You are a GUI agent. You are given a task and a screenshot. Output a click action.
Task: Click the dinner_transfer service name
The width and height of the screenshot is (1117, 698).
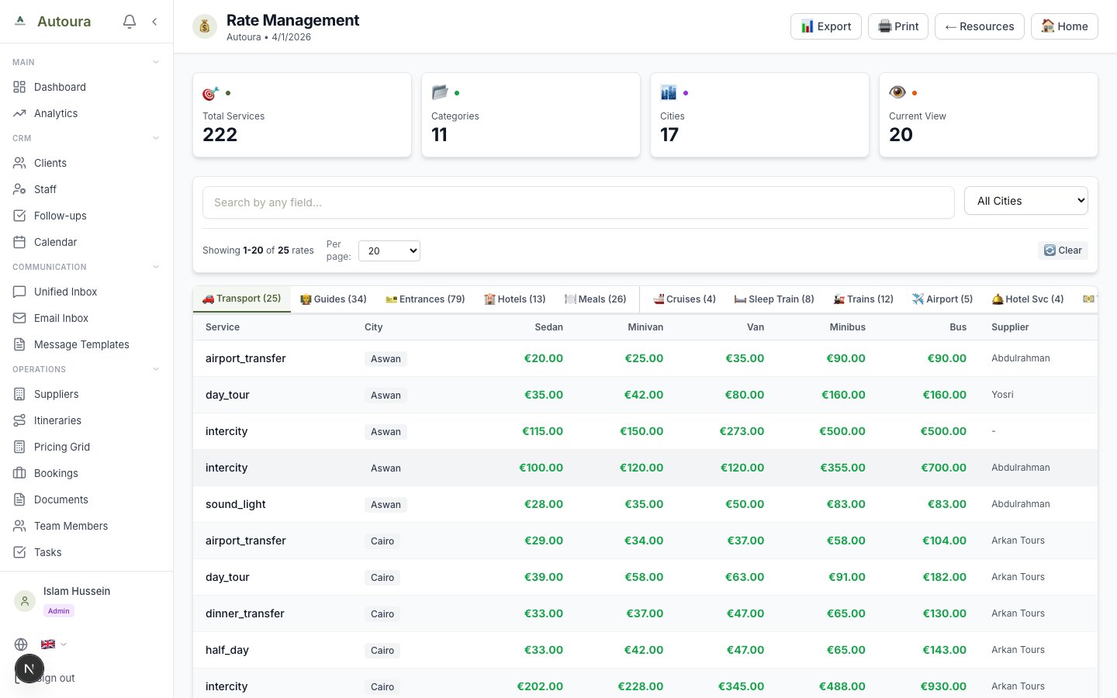pyautogui.click(x=245, y=613)
